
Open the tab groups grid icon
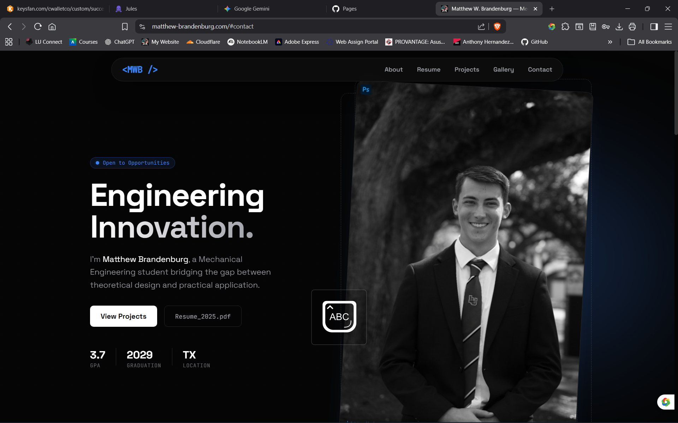click(8, 42)
